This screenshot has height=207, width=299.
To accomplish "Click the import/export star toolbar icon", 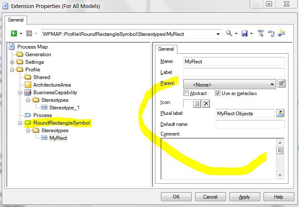I will coord(281,33).
